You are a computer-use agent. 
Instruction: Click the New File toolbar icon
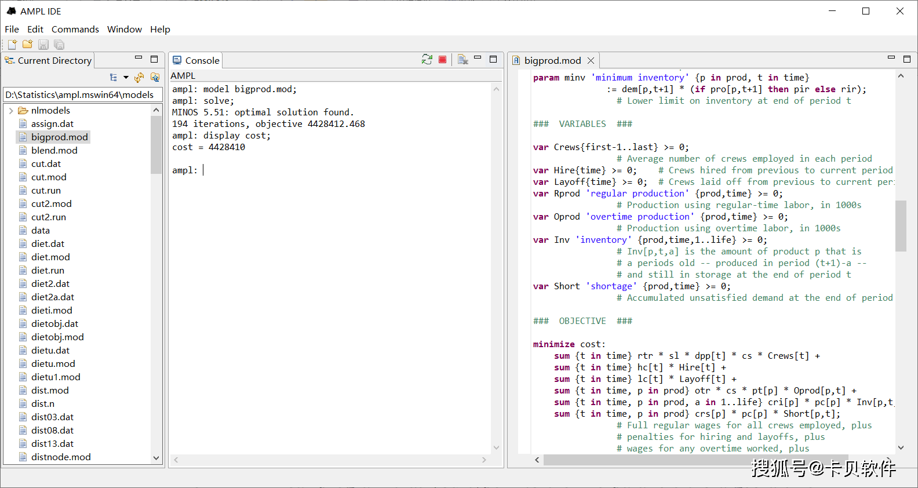point(12,45)
